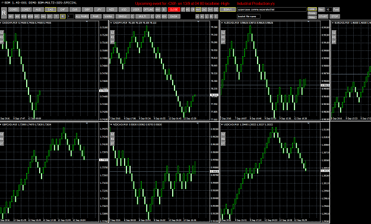Switch to the EUR currency group
371x224 pixels.
point(75,9)
